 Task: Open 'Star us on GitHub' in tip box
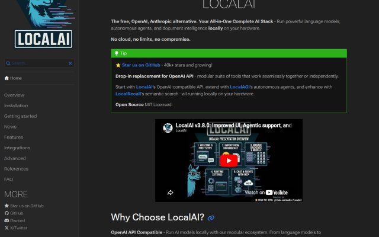click(x=141, y=65)
